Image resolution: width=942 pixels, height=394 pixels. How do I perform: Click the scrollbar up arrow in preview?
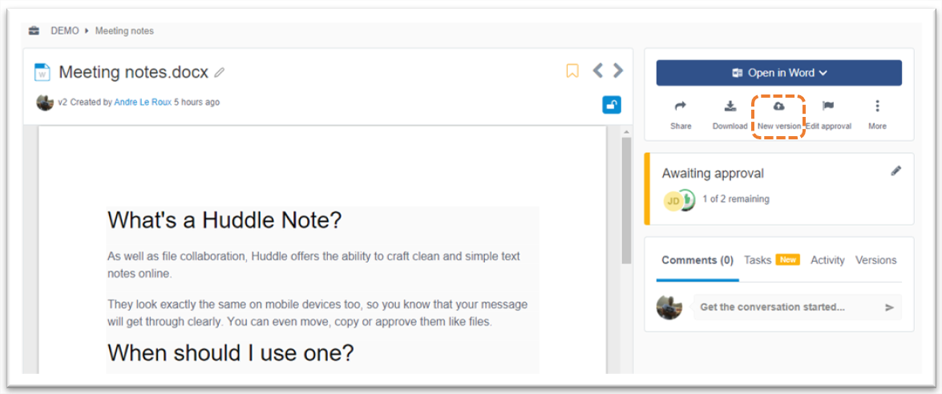point(626,132)
